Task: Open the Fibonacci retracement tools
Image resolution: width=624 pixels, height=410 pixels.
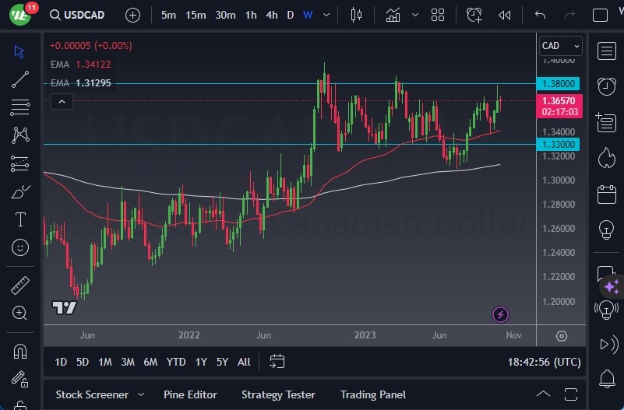Action: click(20, 107)
